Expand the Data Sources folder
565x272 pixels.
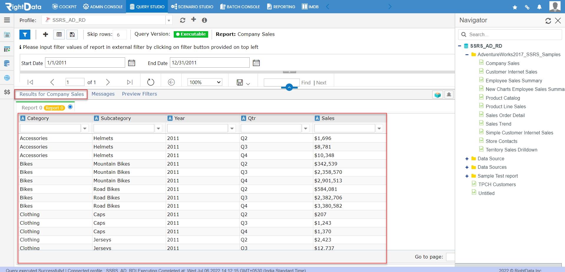tap(467, 167)
